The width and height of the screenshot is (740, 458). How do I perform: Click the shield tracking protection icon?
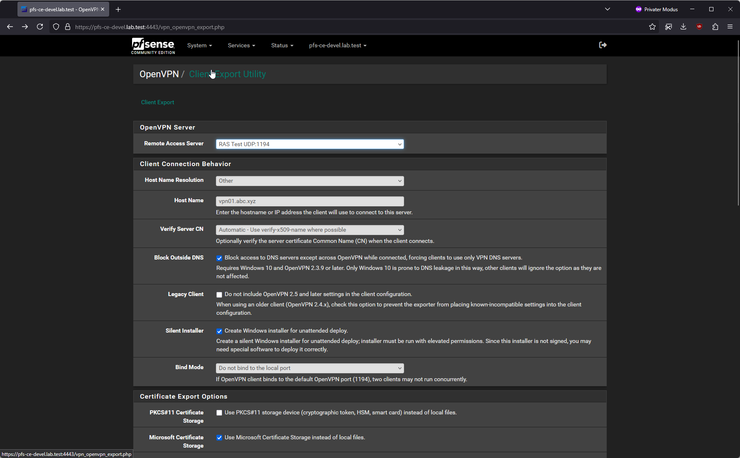[x=56, y=27]
